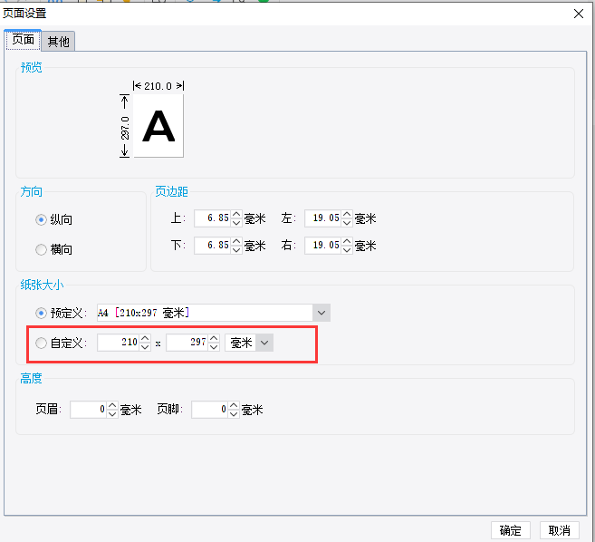Switch to the 其他 tab
Image resolution: width=595 pixels, height=542 pixels.
coord(58,42)
